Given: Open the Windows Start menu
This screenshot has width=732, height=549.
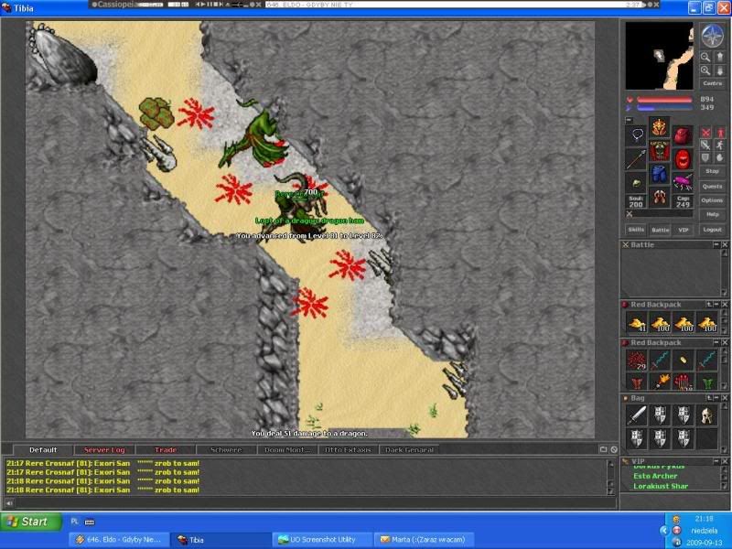Looking at the screenshot, I should point(31,522).
